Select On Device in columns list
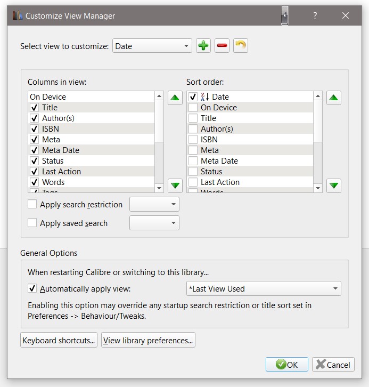This screenshot has width=369, height=387. 48,97
